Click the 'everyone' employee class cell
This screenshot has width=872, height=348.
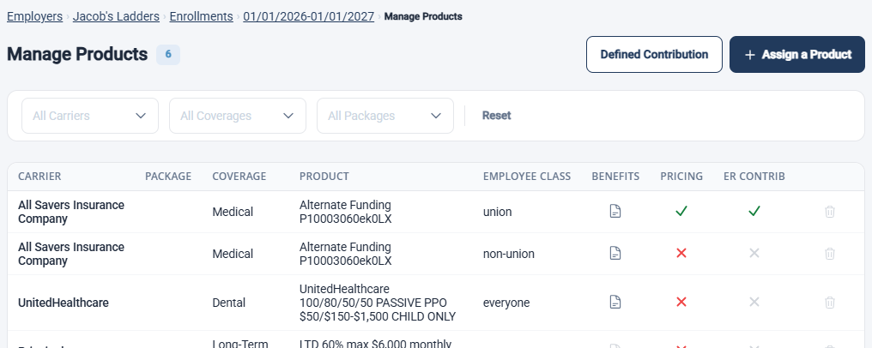506,303
